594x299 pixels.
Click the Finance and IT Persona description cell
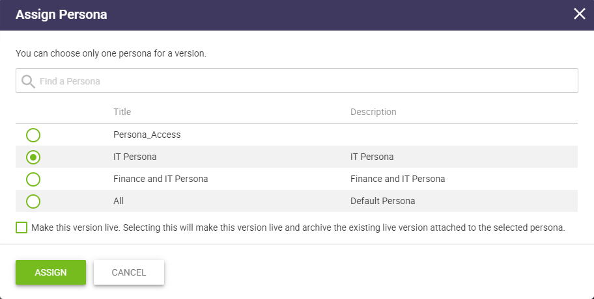pyautogui.click(x=397, y=179)
